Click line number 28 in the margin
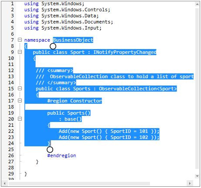 pyautogui.click(x=11, y=168)
